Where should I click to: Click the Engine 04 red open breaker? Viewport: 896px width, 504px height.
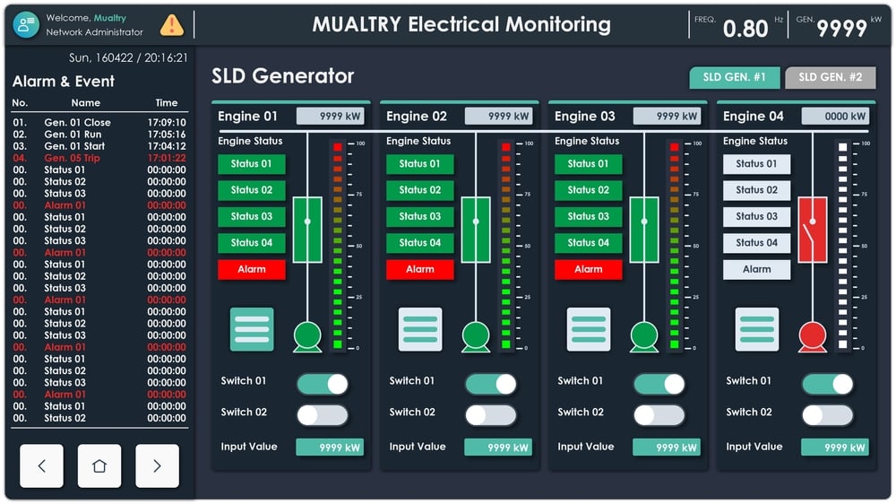click(813, 230)
